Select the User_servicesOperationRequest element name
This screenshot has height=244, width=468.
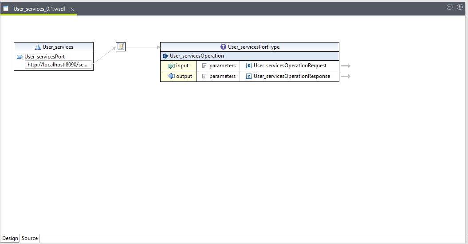[290, 66]
